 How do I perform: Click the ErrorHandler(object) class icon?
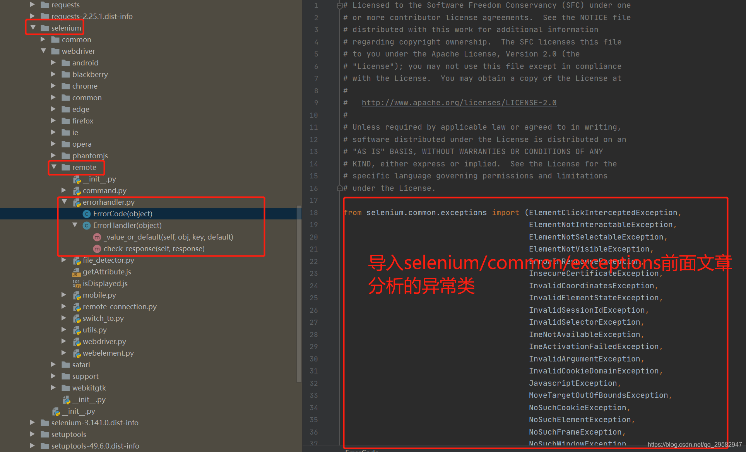coord(87,225)
